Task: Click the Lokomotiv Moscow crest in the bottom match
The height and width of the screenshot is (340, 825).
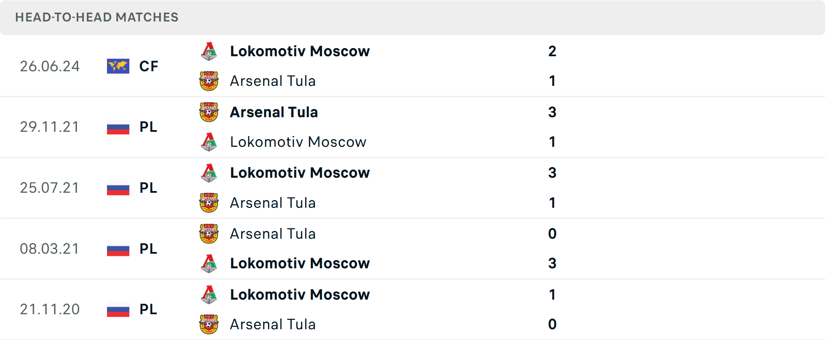Action: coord(209,295)
